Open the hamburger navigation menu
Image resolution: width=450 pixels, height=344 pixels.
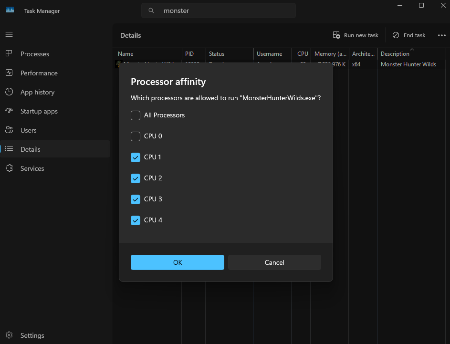click(x=9, y=34)
